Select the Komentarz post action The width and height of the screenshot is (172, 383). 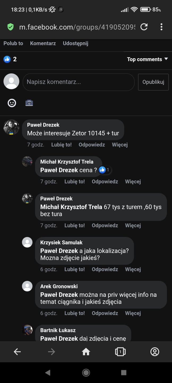[43, 43]
